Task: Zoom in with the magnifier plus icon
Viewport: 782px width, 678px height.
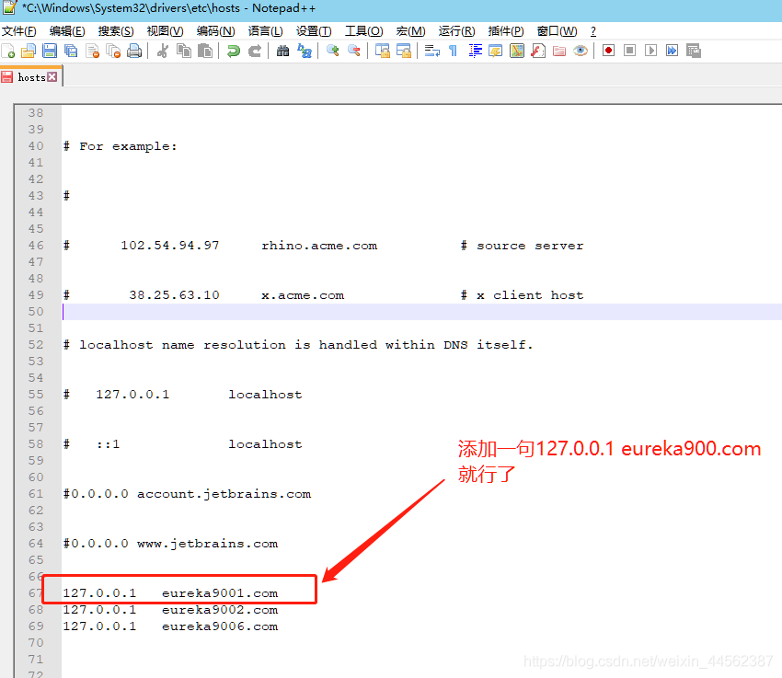Action: click(333, 51)
